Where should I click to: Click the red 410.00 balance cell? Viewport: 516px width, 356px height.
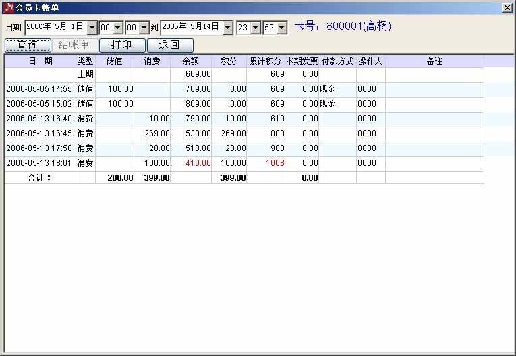point(198,163)
